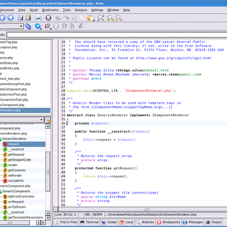Screen dimensions: 227x227
Task: Click the symbol tree vertical scrollbar thumb
Action: coord(48,171)
